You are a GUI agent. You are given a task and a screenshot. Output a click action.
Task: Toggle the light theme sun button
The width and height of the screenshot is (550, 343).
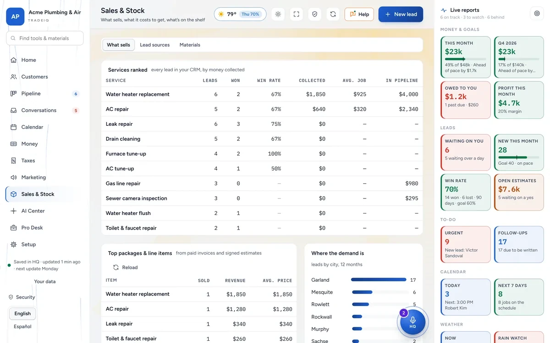(278, 14)
